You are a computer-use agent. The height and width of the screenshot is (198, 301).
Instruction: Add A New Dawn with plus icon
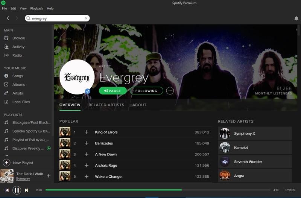pyautogui.click(x=87, y=154)
